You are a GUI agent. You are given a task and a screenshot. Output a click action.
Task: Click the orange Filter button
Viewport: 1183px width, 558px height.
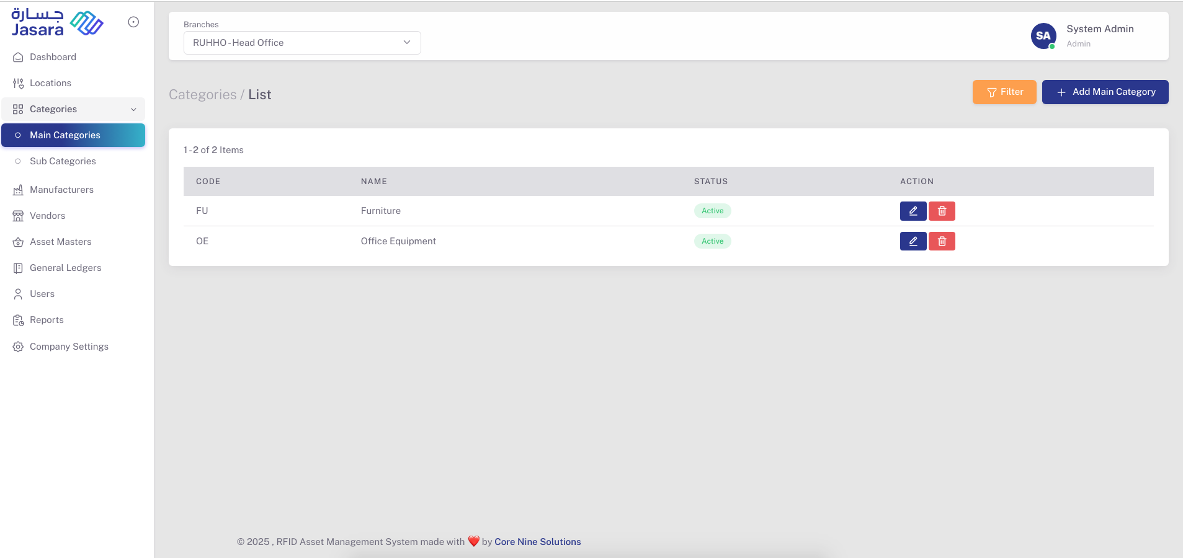pos(1004,92)
